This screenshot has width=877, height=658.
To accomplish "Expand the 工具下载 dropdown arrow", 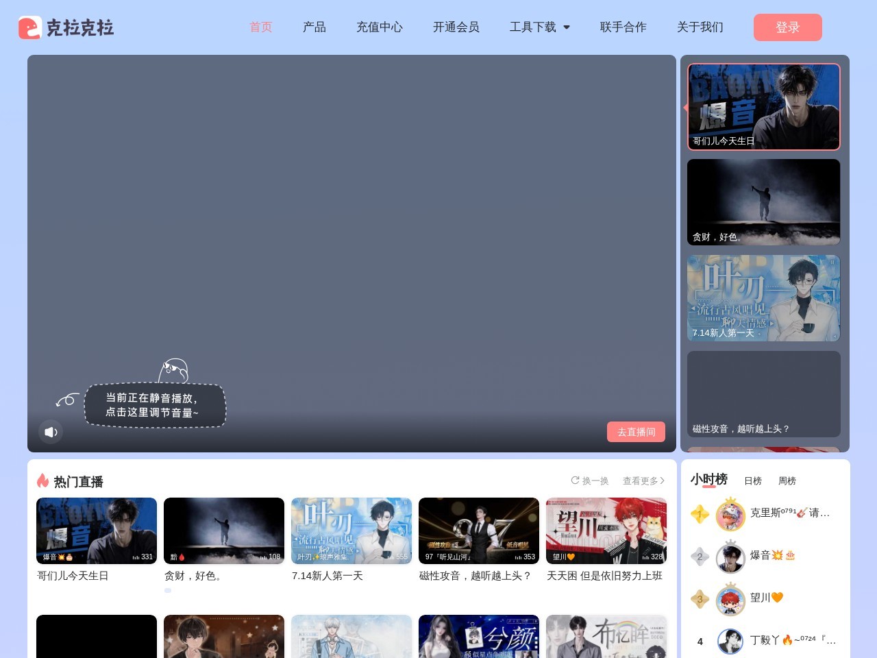I will [x=567, y=27].
